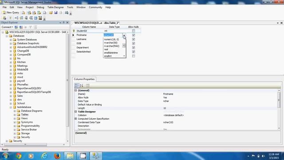Image resolution: width=284 pixels, height=160 pixels.
Task: Click the Generate Change Script icon in the Table Designer toolbar
Action: pos(4,18)
